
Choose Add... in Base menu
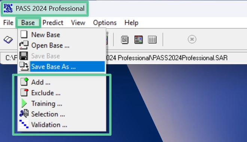click(x=62, y=82)
